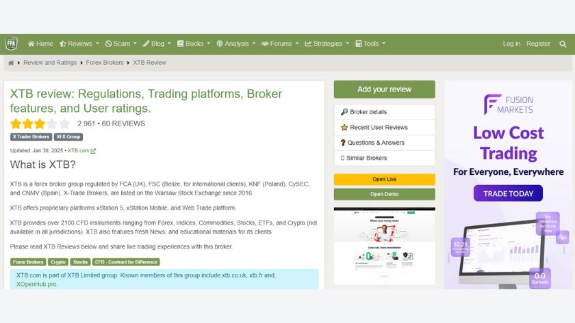Click the 60 REVIEWS count text

pyautogui.click(x=124, y=124)
